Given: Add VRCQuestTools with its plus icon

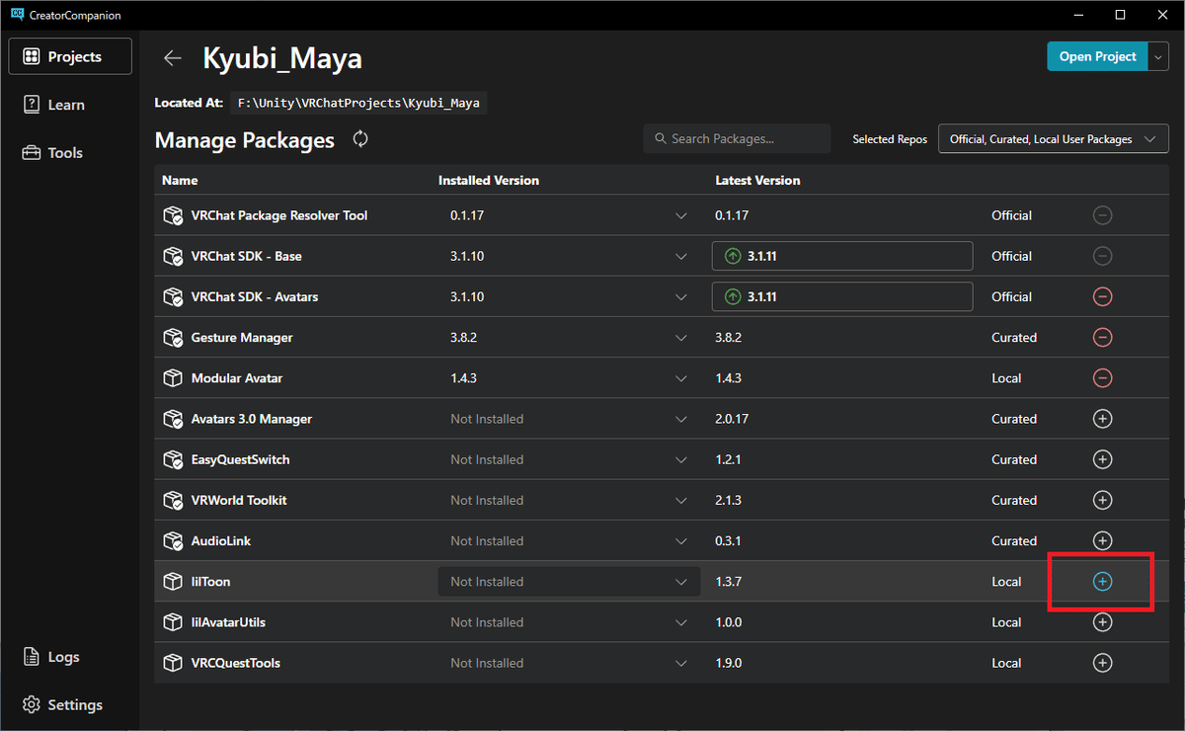Looking at the screenshot, I should point(1103,663).
